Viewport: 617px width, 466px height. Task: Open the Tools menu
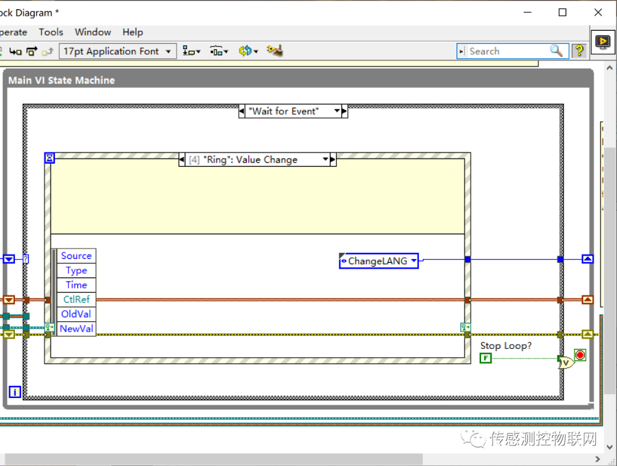pos(51,32)
